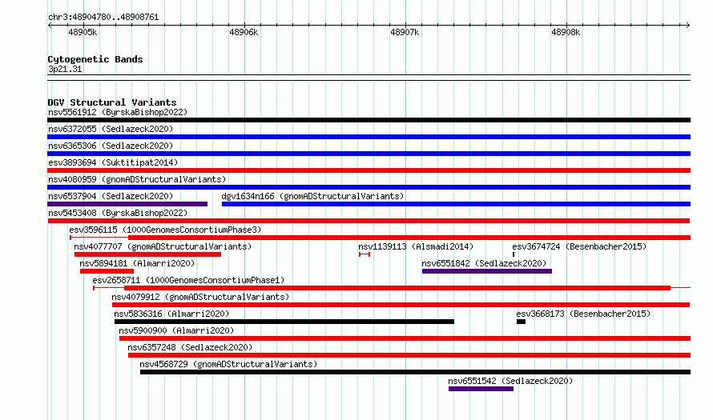Click the esv3674724 (Besenbacher2015) label
This screenshot has width=713, height=420.
point(579,246)
